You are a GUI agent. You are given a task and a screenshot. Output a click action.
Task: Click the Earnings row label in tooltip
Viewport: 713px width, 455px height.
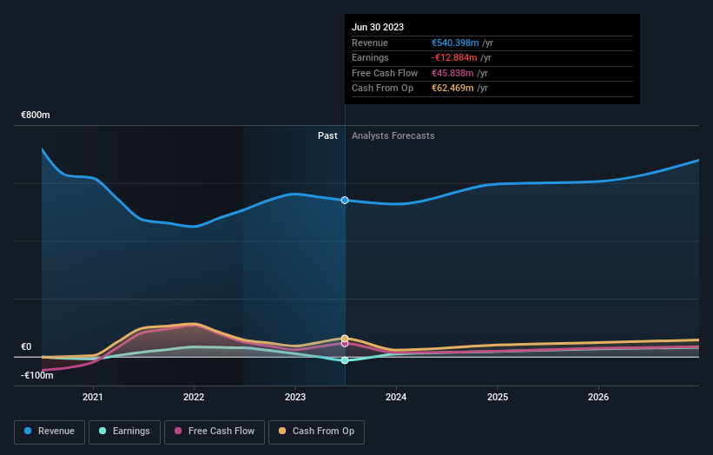tap(370, 57)
